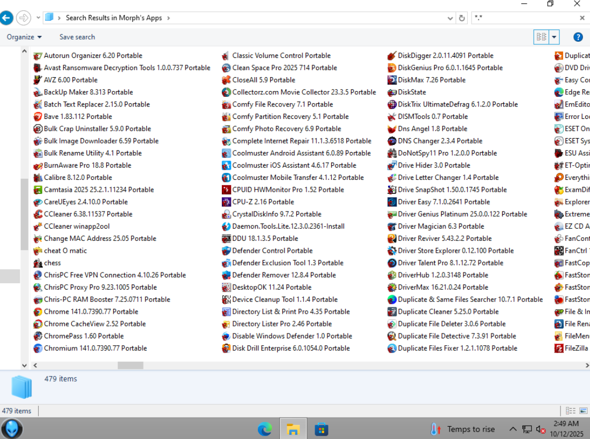Click the DNS Changer 2.3.4 icon

click(392, 141)
